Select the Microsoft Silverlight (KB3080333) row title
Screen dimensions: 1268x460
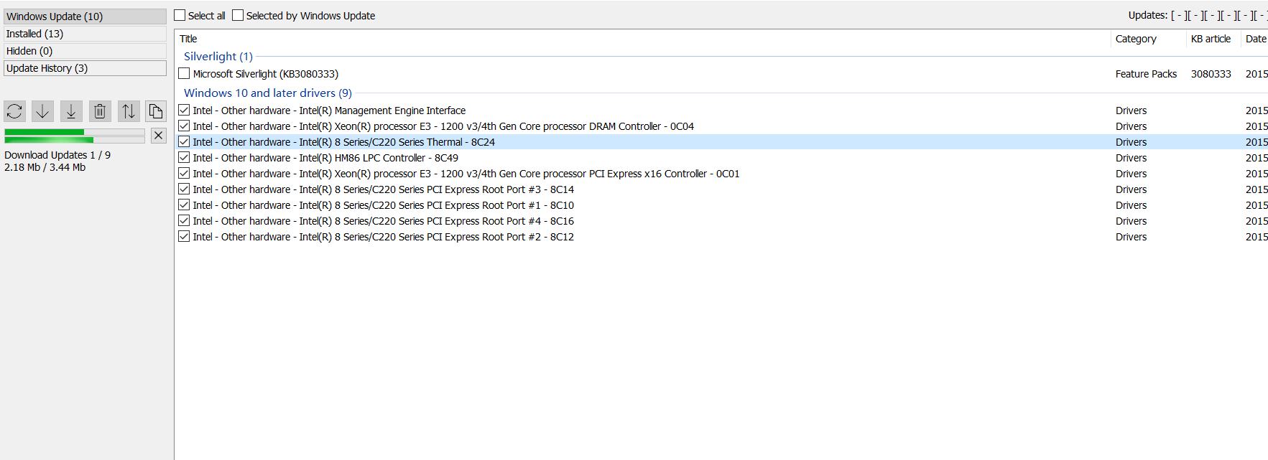(266, 74)
